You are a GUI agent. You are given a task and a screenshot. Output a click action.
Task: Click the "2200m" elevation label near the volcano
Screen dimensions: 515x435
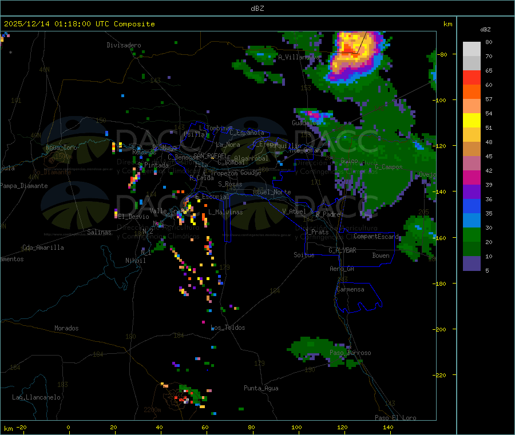coord(152,410)
